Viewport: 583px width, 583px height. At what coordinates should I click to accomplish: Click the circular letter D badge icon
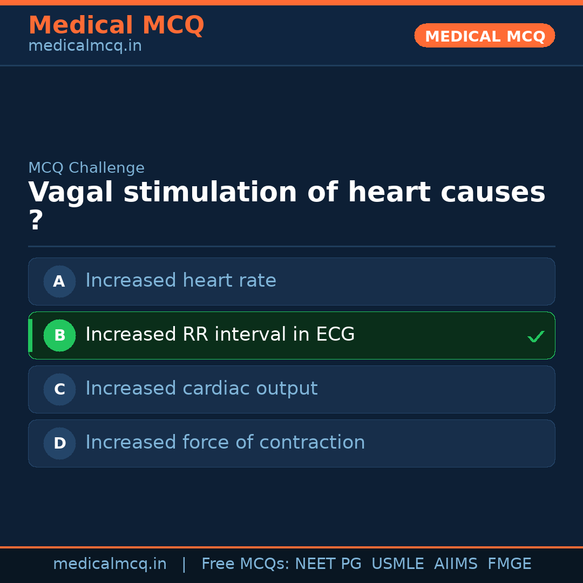[59, 443]
